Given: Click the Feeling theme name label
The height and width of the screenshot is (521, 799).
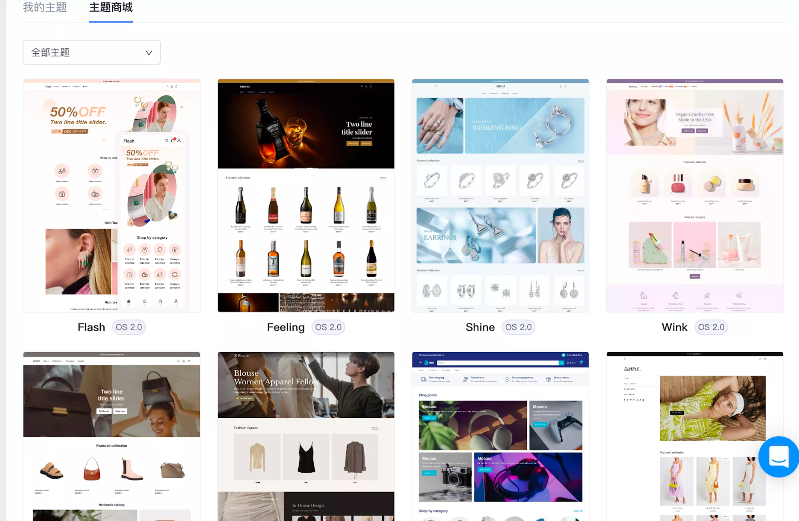Looking at the screenshot, I should pyautogui.click(x=286, y=327).
